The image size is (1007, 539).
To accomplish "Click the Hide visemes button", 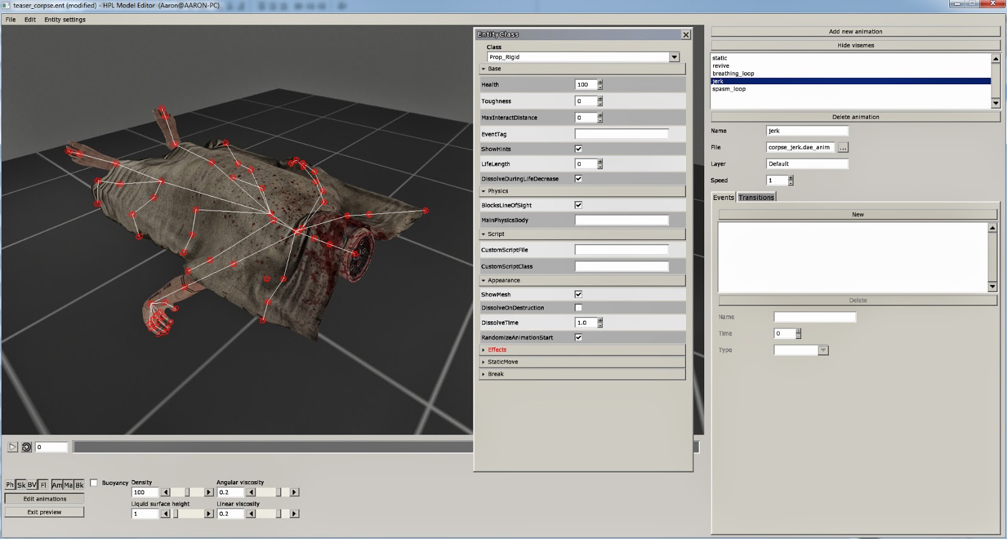I will (855, 45).
